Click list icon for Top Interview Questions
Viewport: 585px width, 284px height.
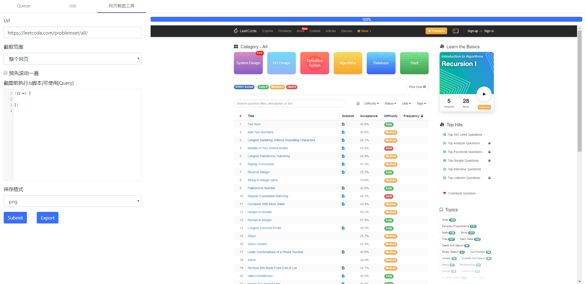(444, 169)
